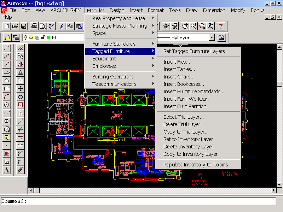The height and width of the screenshot is (212, 283).
Task: Choose Insert Chairs... from submenu
Action: (x=198, y=77)
